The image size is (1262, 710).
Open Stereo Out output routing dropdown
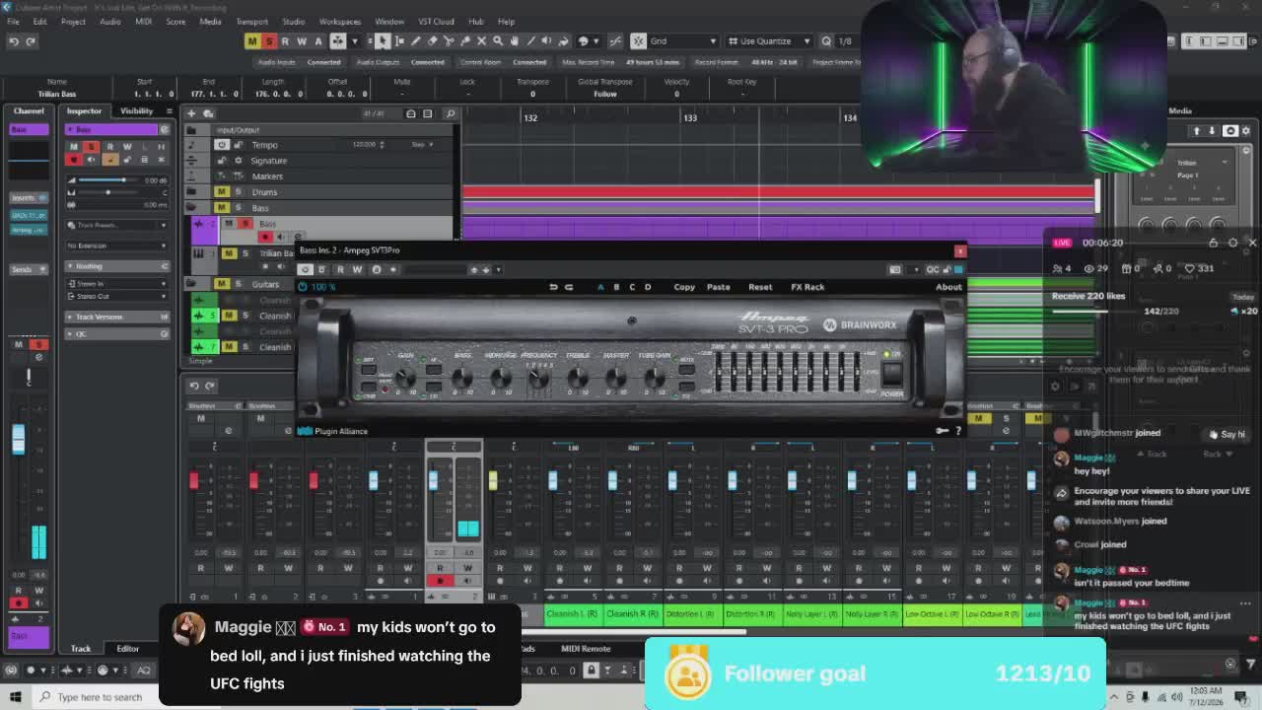[x=116, y=296]
